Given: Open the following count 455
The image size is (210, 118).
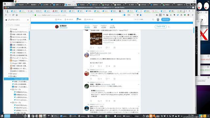Looking at the screenshot, I should coord(95,28).
